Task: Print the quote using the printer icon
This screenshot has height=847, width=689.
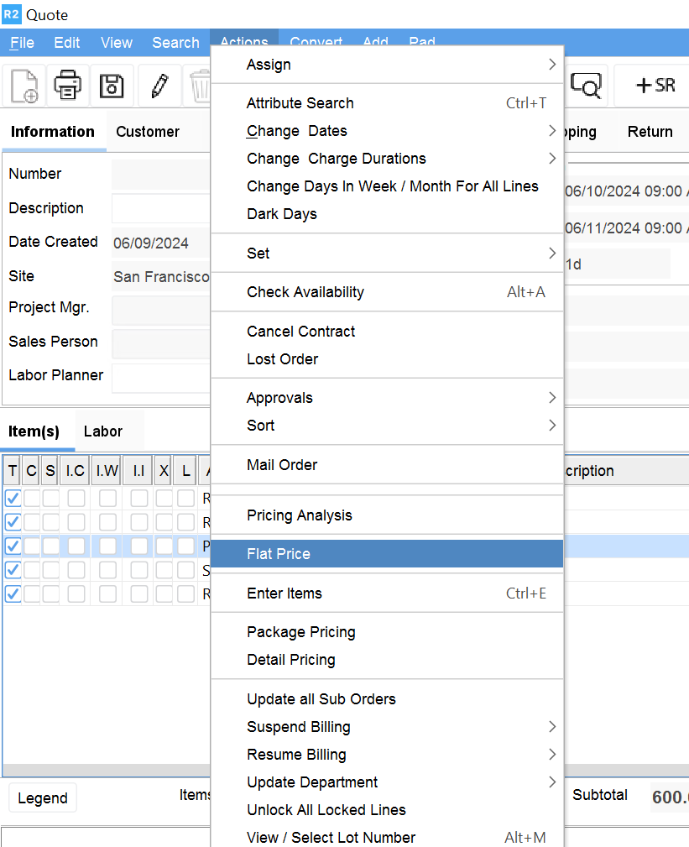Action: point(67,85)
